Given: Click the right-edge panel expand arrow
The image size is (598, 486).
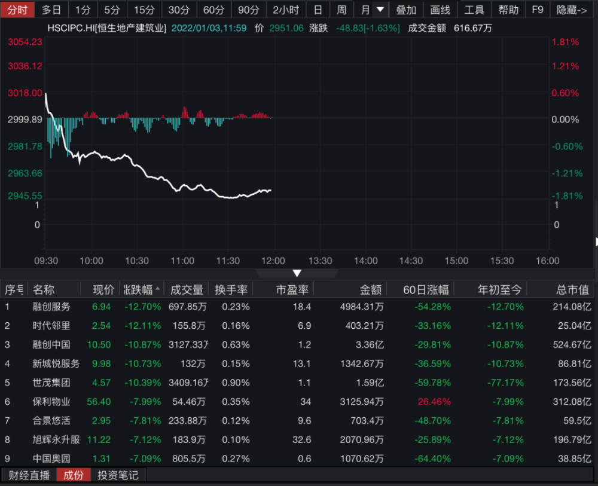Looking at the screenshot, I should point(596,242).
